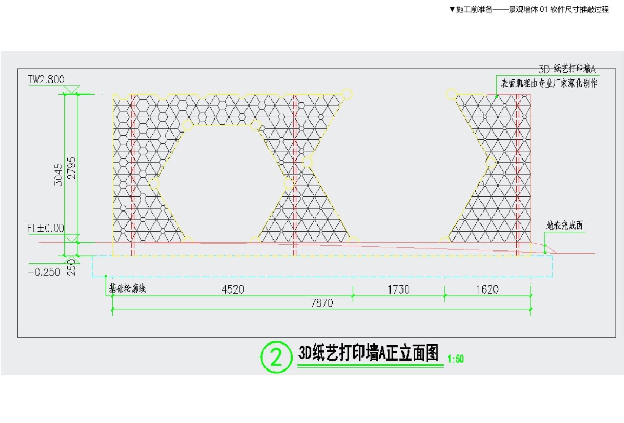This screenshot has height=423, width=624.
Task: Click the '表面肌理由专业厂家深化制作' note
Action: 549,83
